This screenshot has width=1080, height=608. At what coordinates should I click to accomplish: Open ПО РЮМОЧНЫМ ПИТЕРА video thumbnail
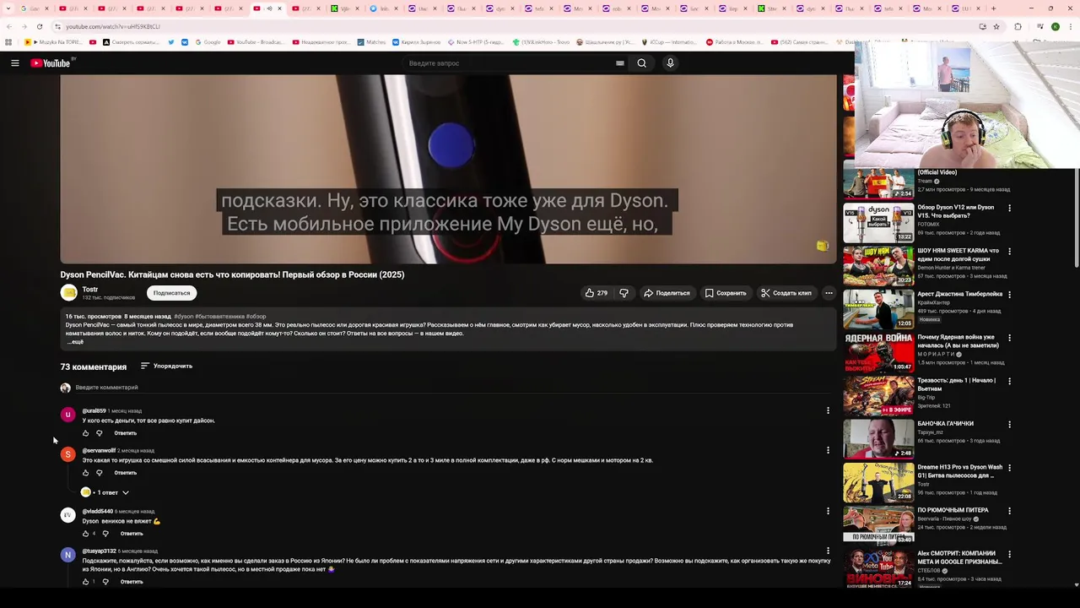click(x=878, y=525)
